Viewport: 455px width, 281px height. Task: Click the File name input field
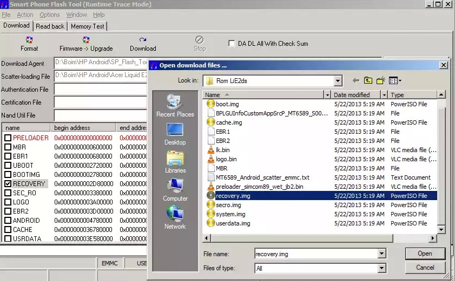point(316,254)
